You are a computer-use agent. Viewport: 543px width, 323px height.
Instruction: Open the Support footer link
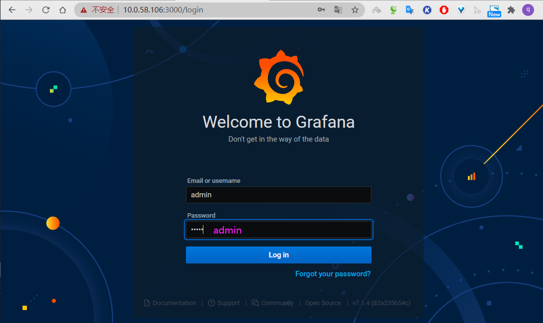224,303
